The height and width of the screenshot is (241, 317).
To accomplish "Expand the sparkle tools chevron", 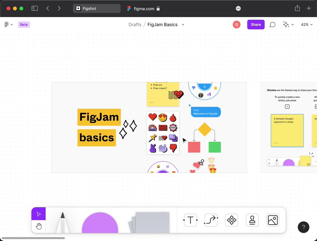I will click(x=293, y=25).
